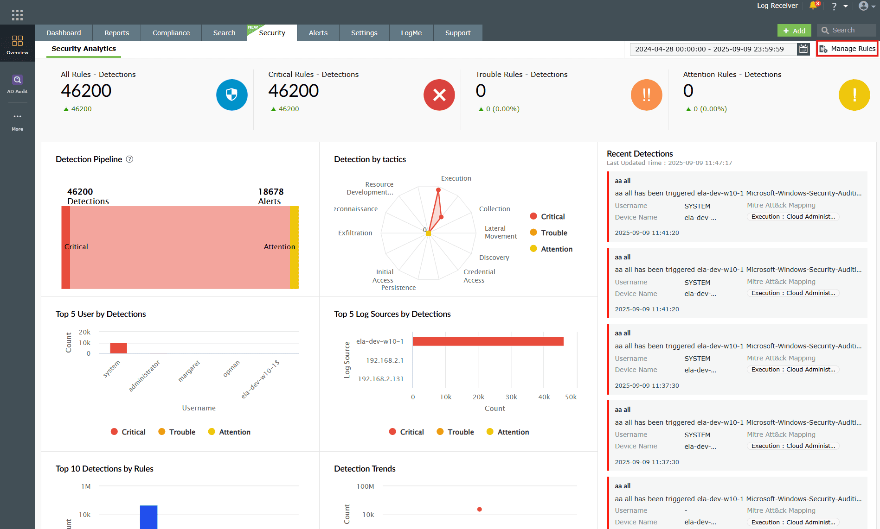Expand the help dropdown arrow
Viewport: 880px width, 529px height.
(x=845, y=6)
